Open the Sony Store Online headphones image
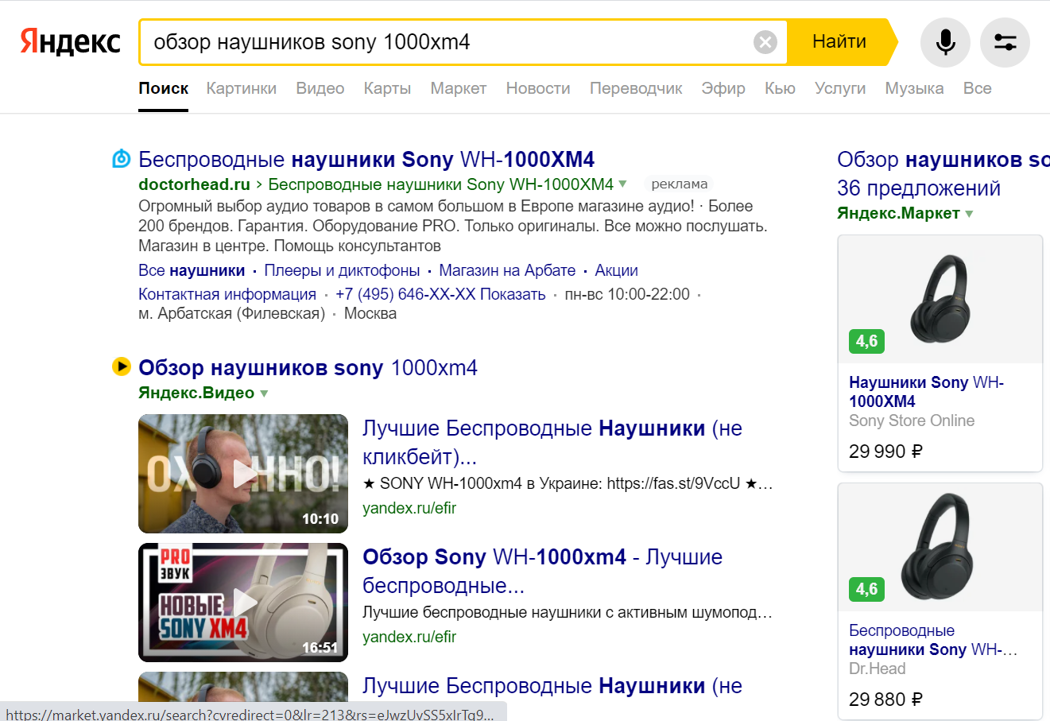 tap(940, 300)
